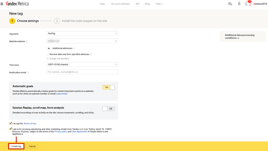Click the Create tag button
268x151 pixels.
pyautogui.click(x=16, y=146)
